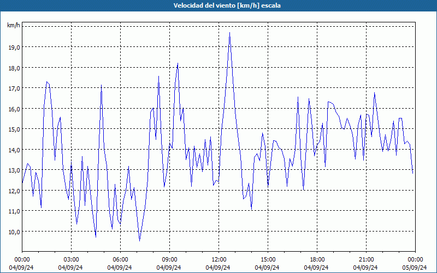Click the 11,0 y-axis label

14,211
